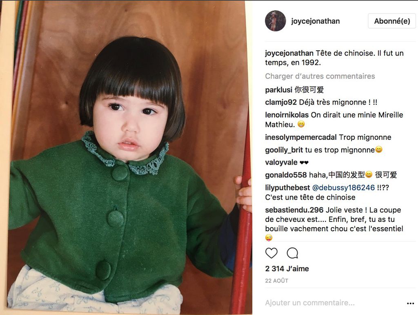Screen dimensions: 418x315
Task: Open the sebastiendu.296 commenter profile
Action: (x=294, y=210)
